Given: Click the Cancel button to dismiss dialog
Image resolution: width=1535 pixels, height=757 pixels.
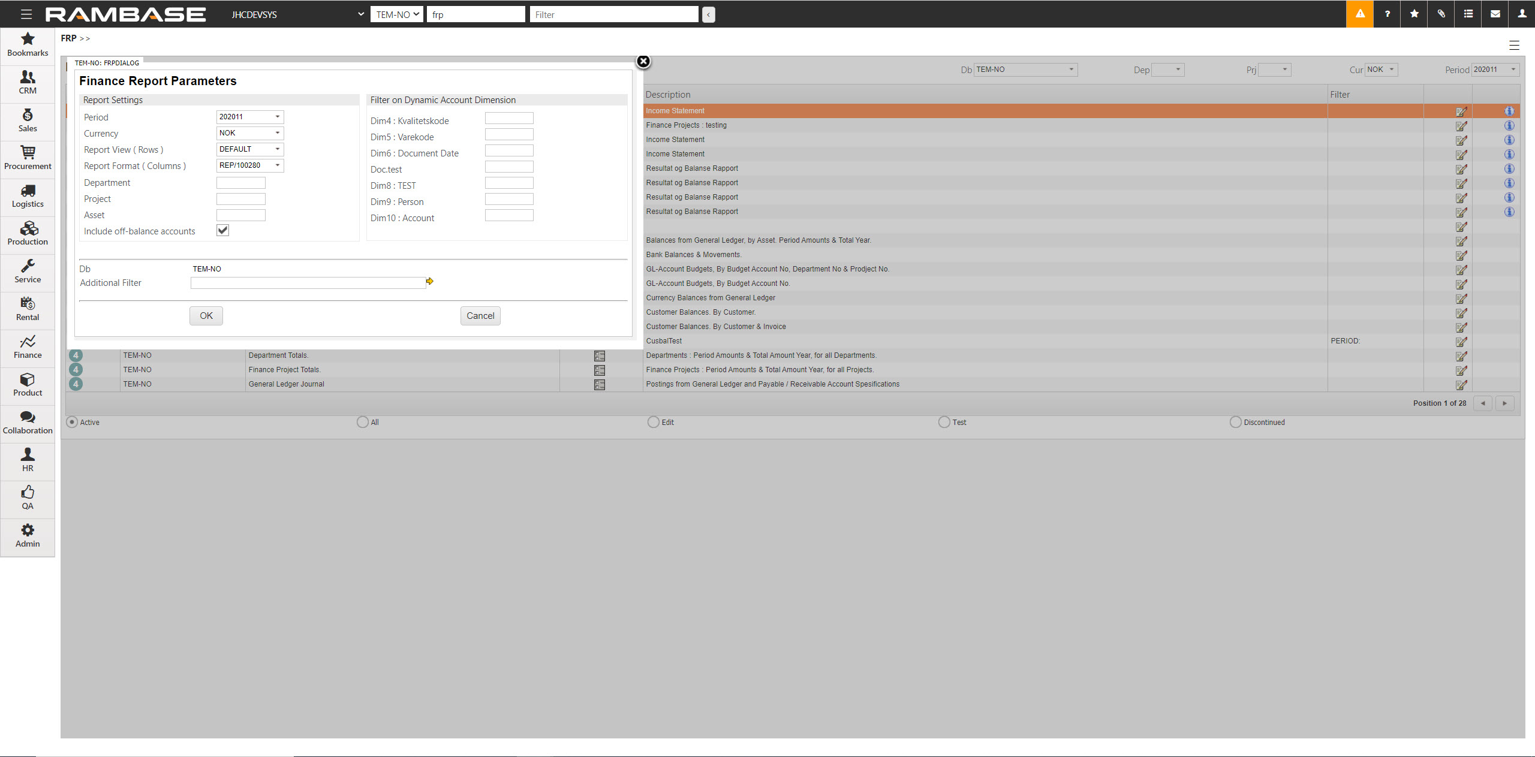Looking at the screenshot, I should coord(481,315).
